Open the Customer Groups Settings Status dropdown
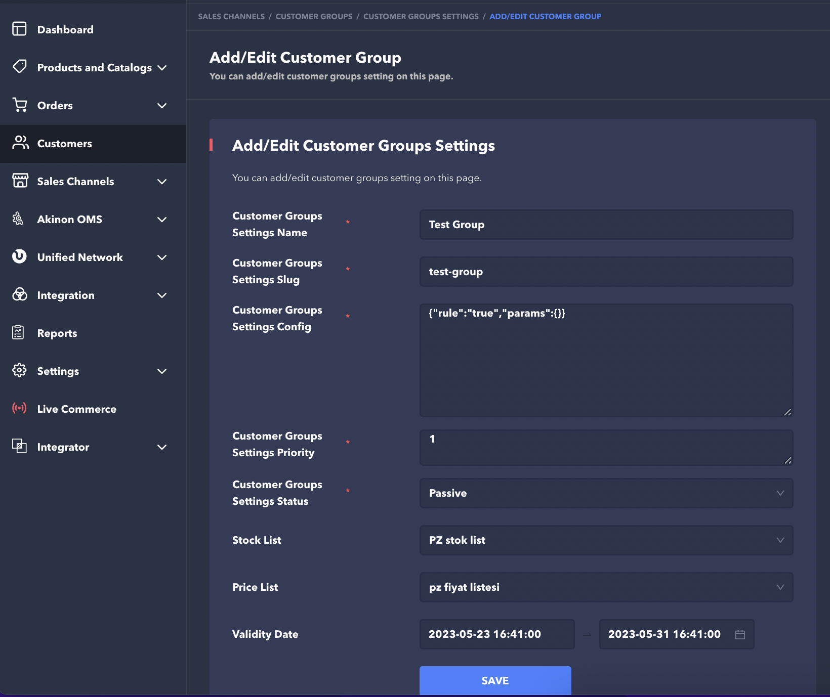 pos(606,493)
